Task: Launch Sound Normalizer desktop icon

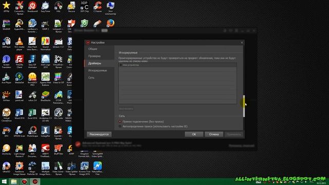Action: coord(45,44)
